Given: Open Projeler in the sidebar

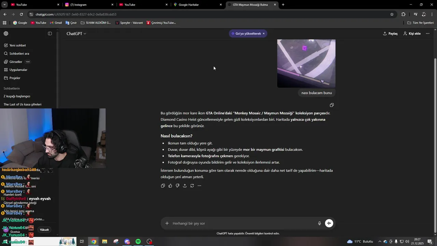Looking at the screenshot, I should [12, 78].
